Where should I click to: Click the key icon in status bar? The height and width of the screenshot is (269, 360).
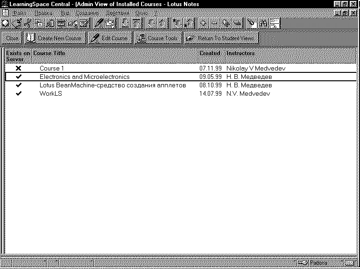(x=303, y=263)
